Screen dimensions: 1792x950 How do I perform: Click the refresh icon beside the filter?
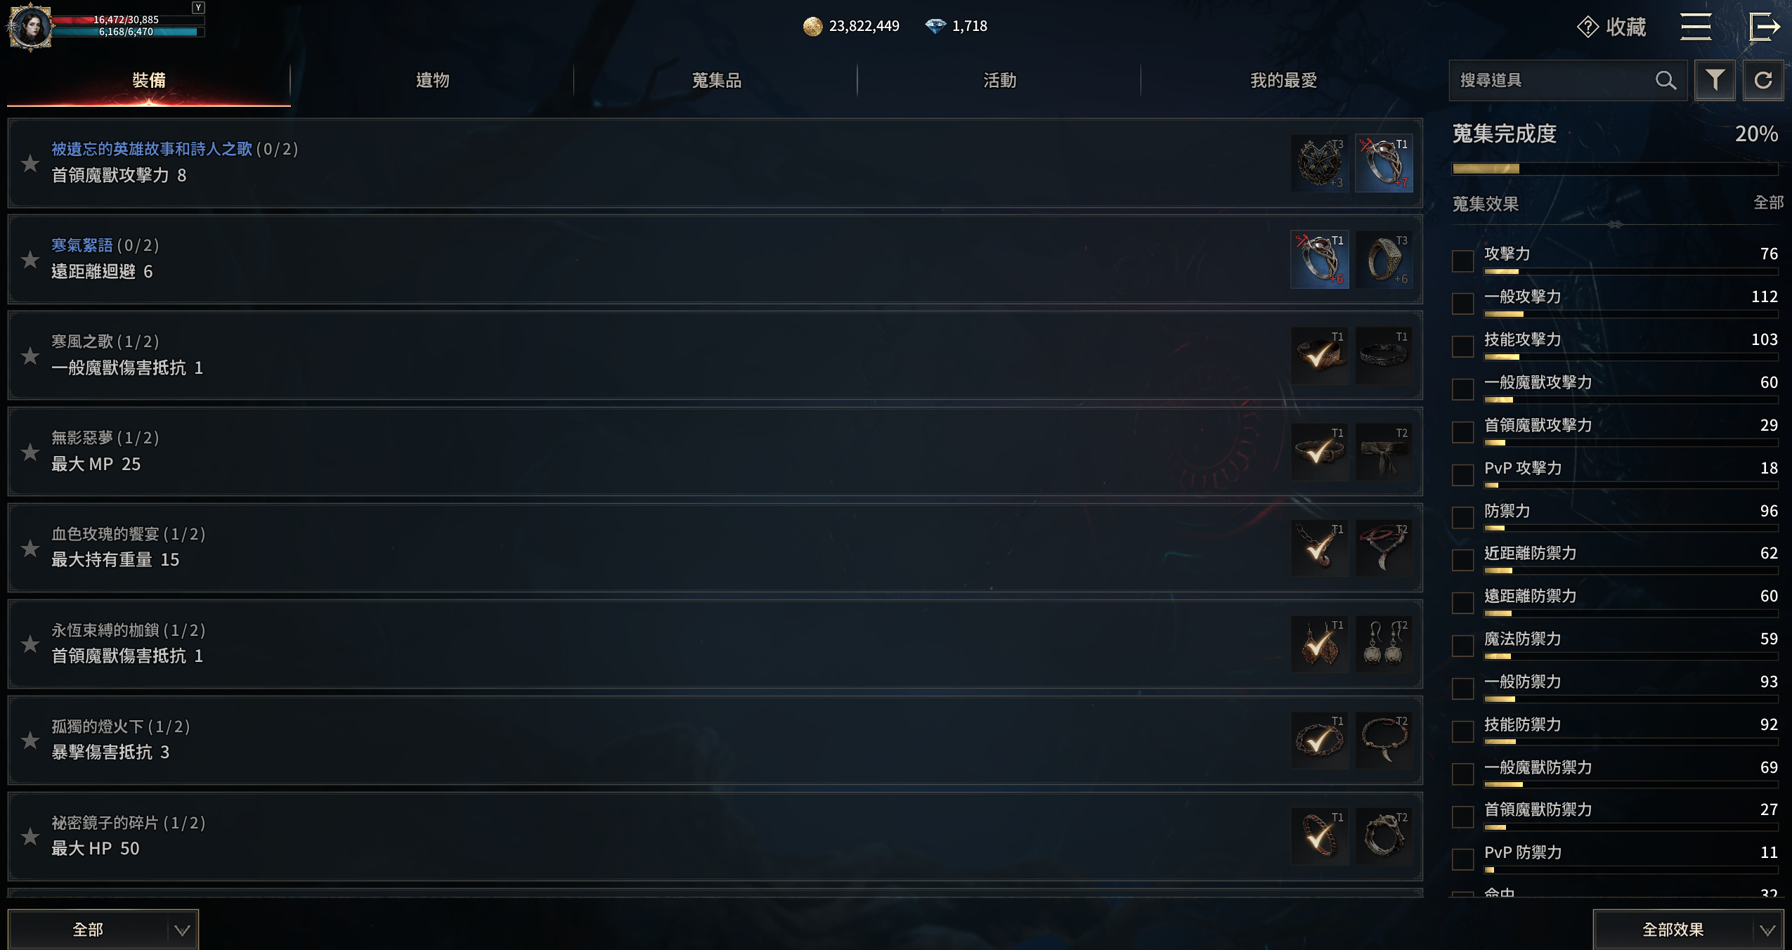tap(1763, 80)
